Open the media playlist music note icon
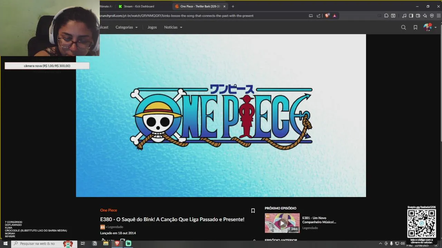The width and height of the screenshot is (442, 248). click(x=404, y=15)
